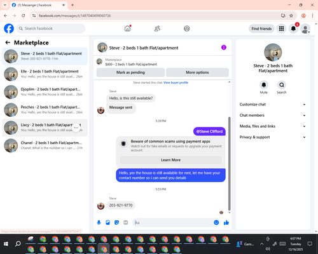Open the Windows notification center icon

310,244
